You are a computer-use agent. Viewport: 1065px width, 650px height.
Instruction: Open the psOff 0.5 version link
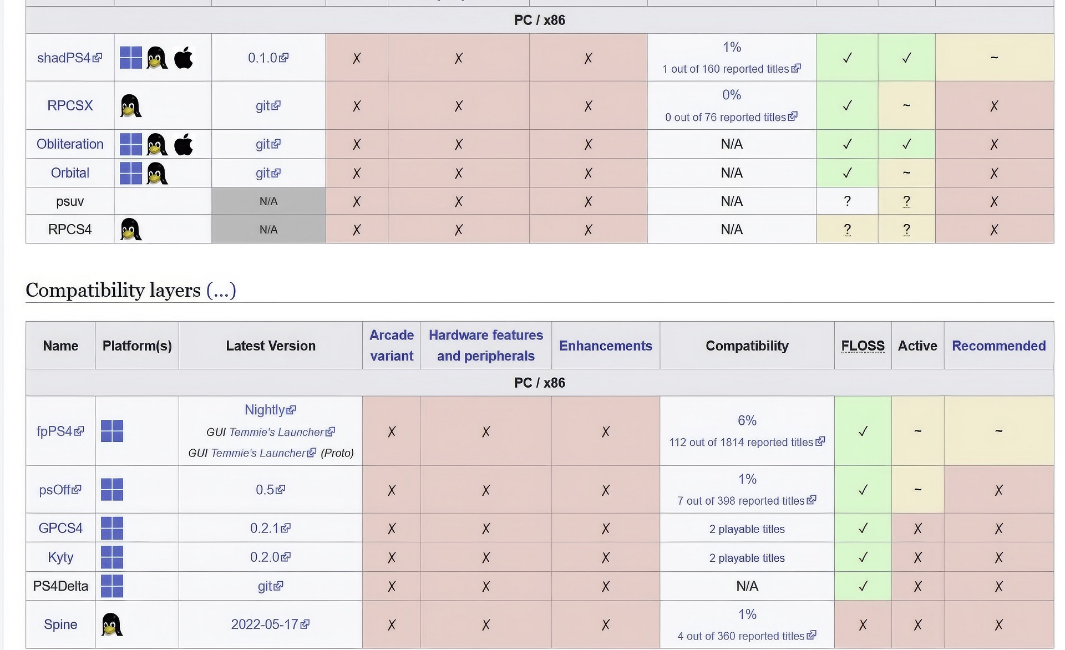[265, 490]
